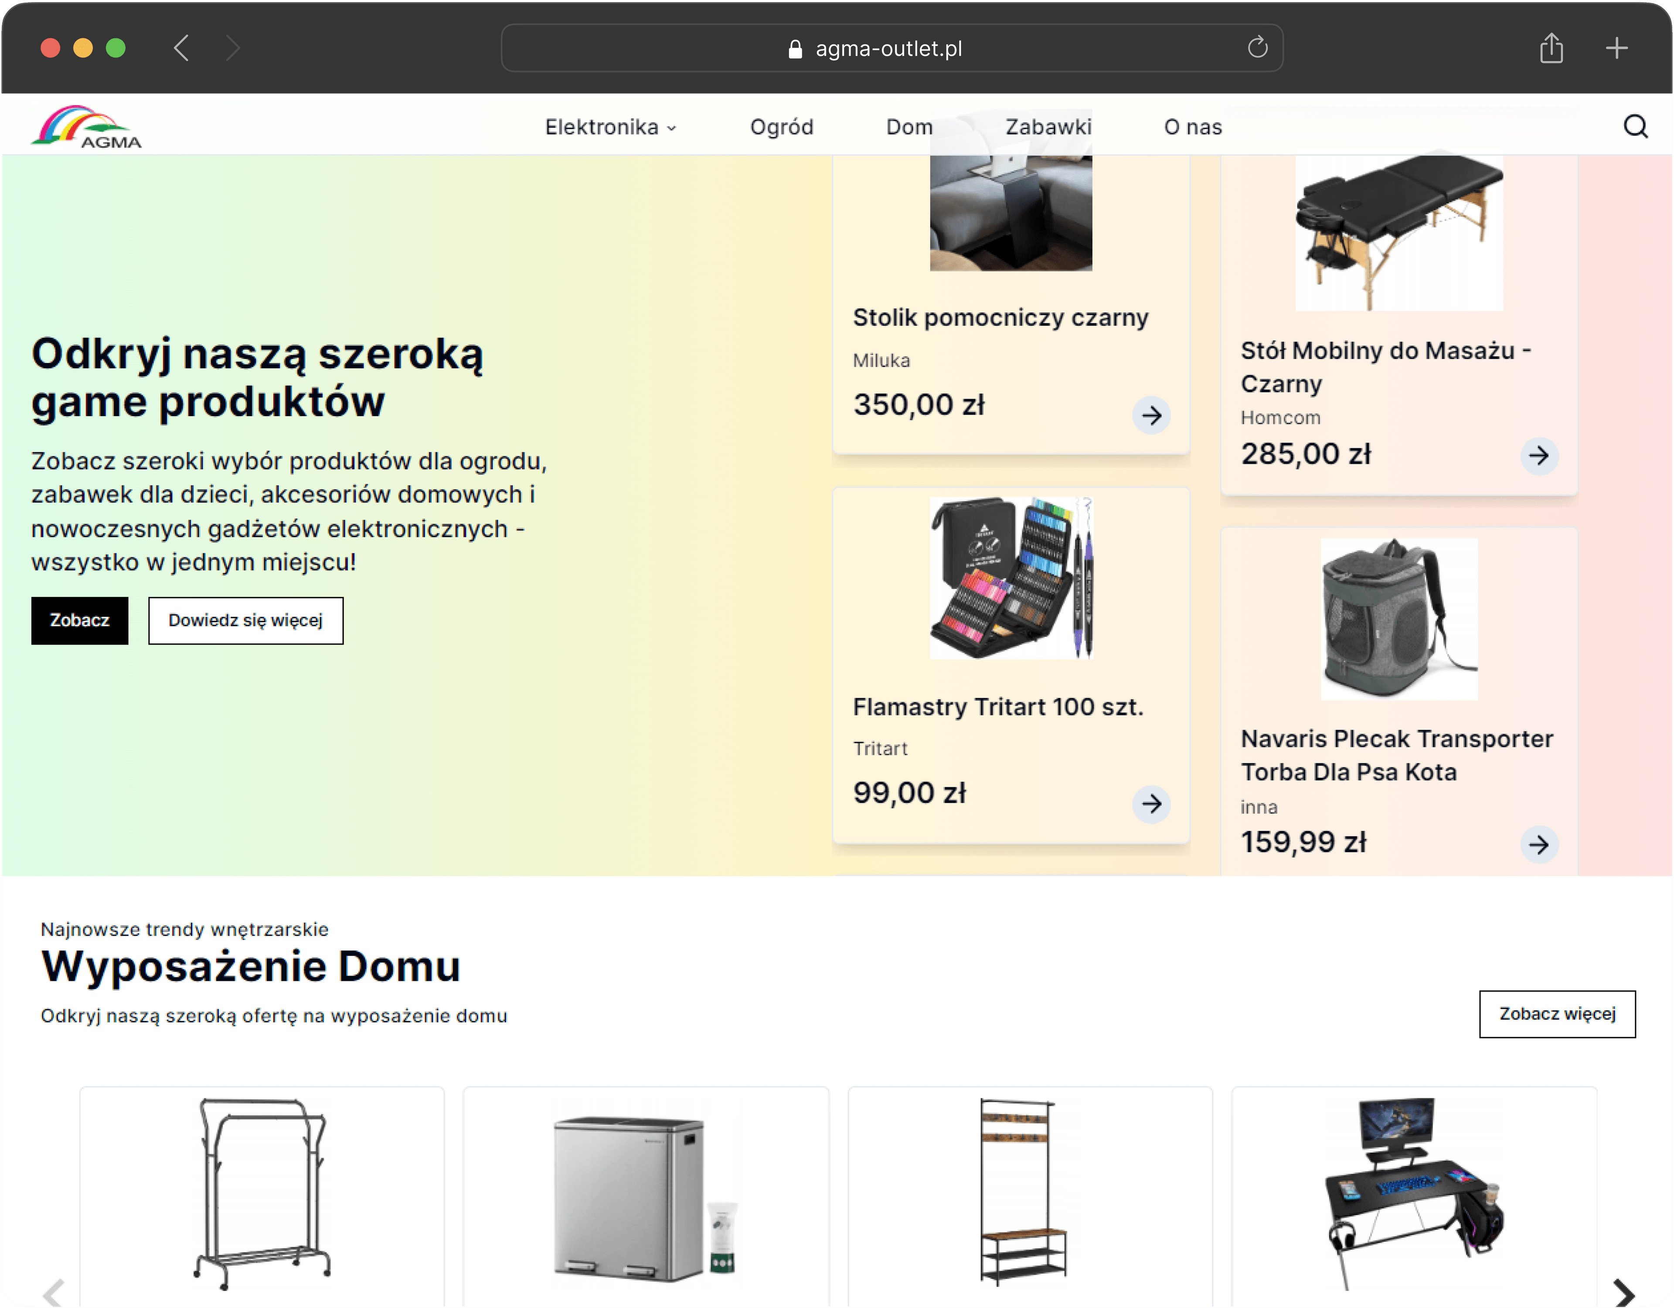Image resolution: width=1674 pixels, height=1308 pixels.
Task: Open Stolik pomocniczy czarny via its arrow icon
Action: click(x=1152, y=415)
